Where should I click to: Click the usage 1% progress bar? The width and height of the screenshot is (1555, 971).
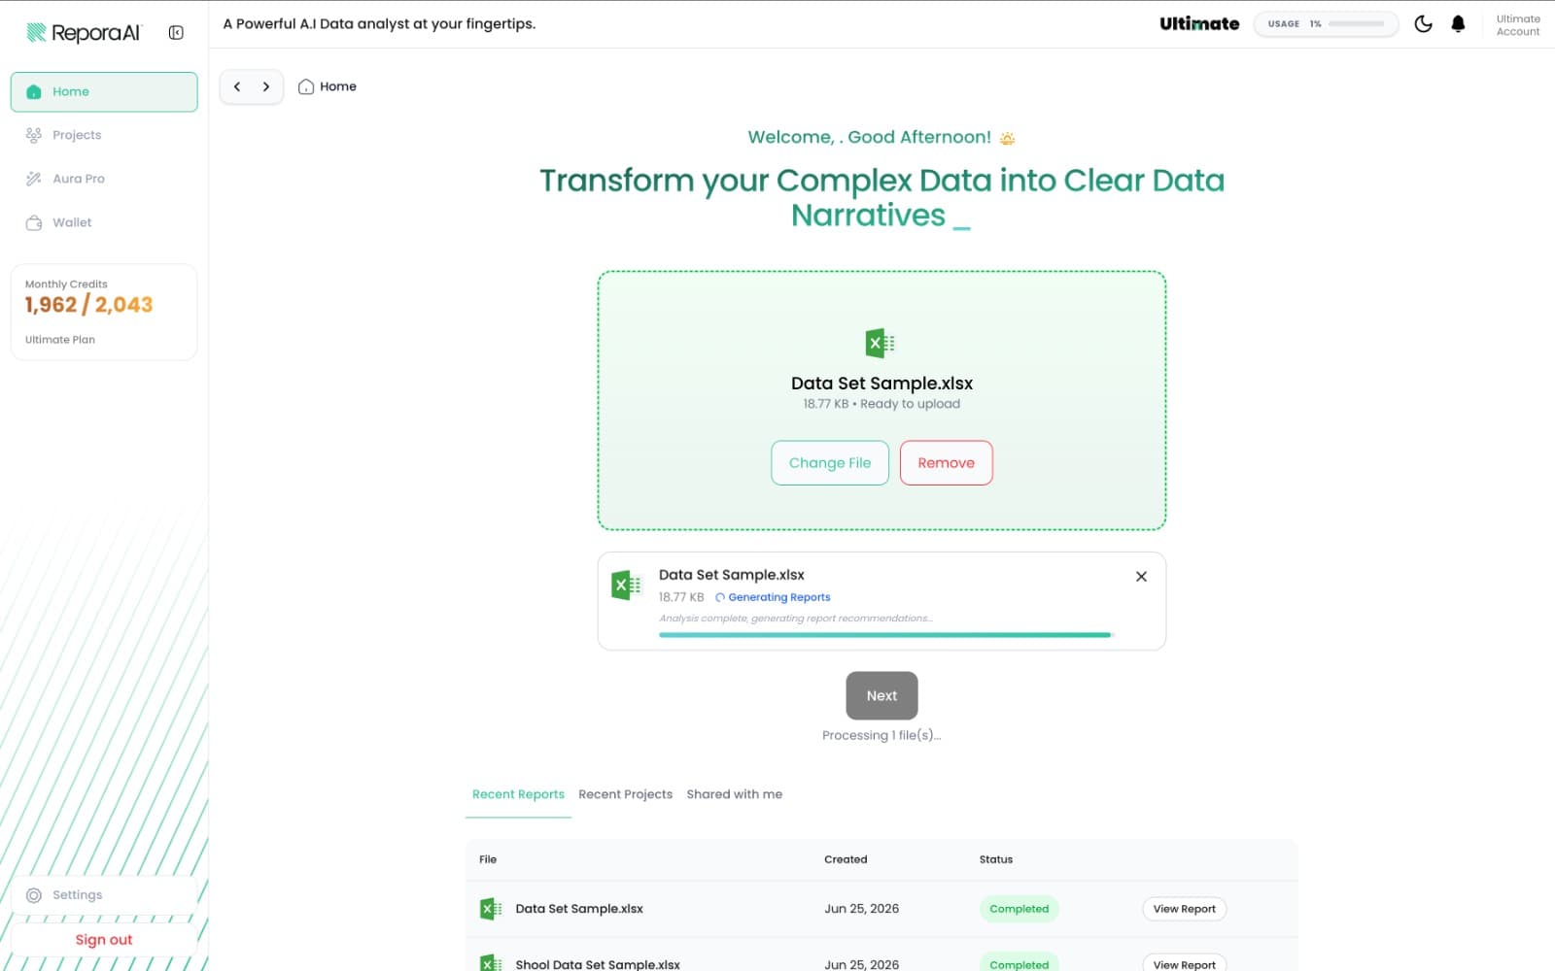click(x=1326, y=24)
